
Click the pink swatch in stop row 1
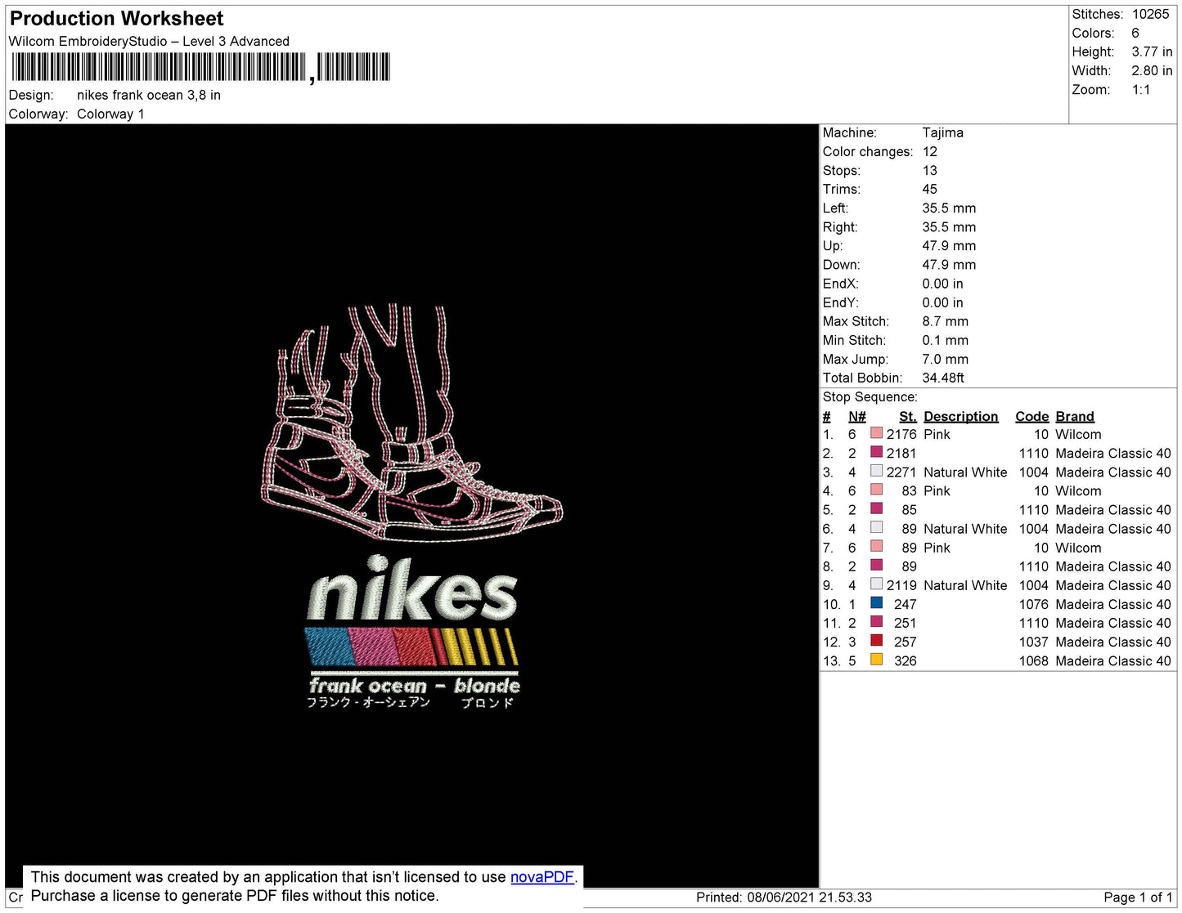[876, 433]
